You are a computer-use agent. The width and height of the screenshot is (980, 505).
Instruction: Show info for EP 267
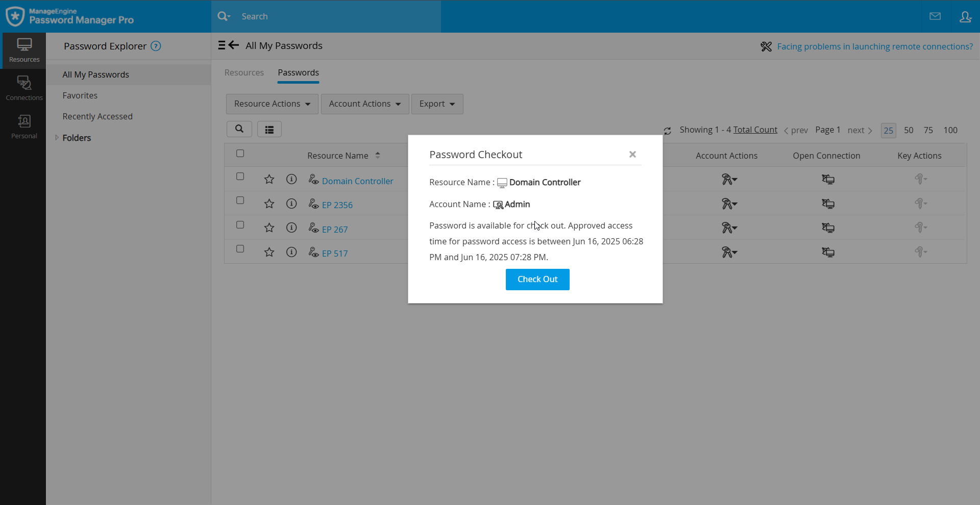point(291,228)
